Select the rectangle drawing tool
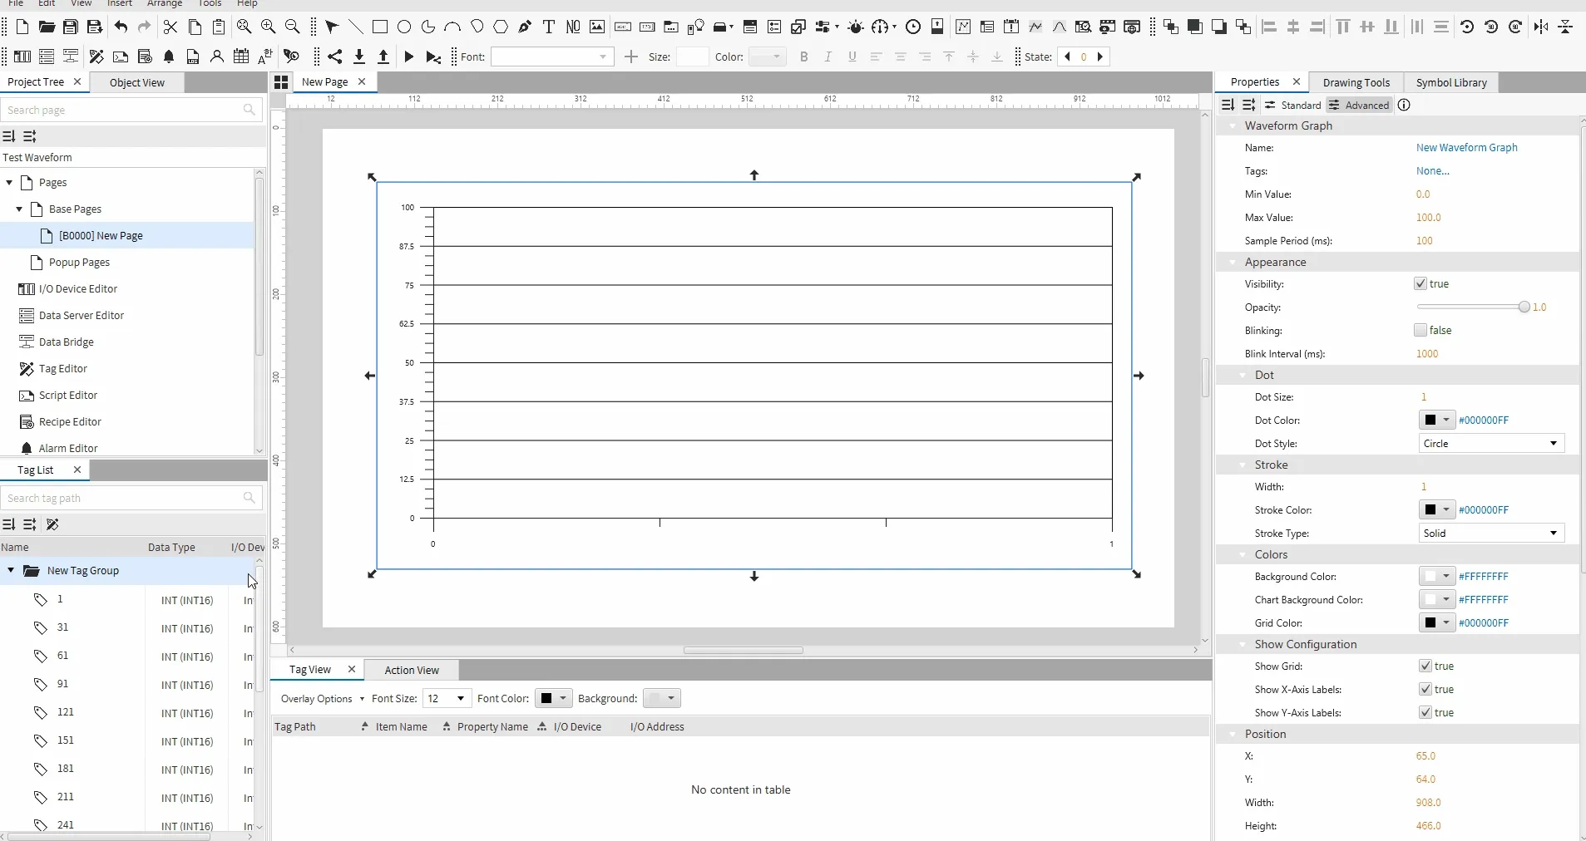 [x=380, y=27]
